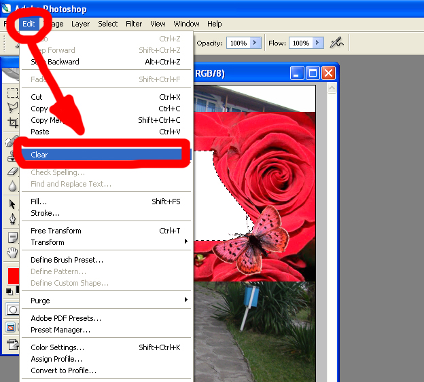The image size is (424, 382).
Task: Click the Flow 100% field
Action: (301, 43)
